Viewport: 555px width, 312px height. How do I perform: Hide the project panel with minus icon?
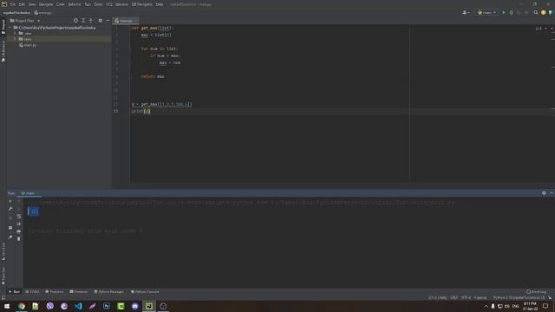[x=108, y=21]
